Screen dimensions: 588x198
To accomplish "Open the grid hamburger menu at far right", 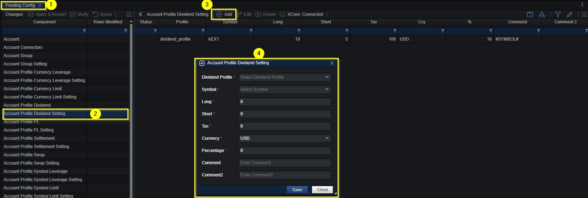I will [584, 14].
